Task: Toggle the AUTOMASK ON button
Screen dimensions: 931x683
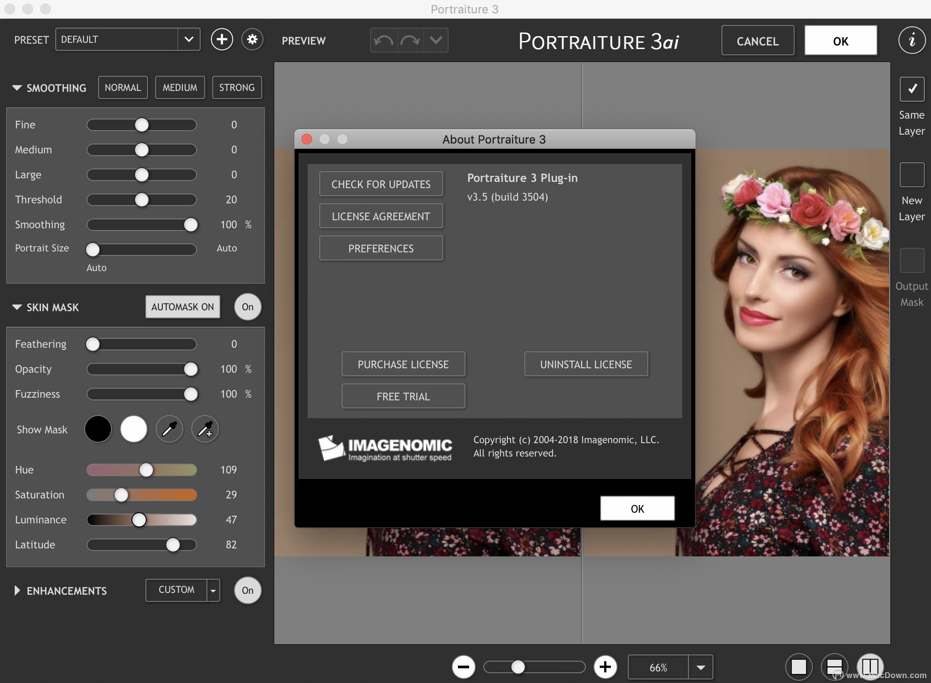Action: click(x=182, y=307)
